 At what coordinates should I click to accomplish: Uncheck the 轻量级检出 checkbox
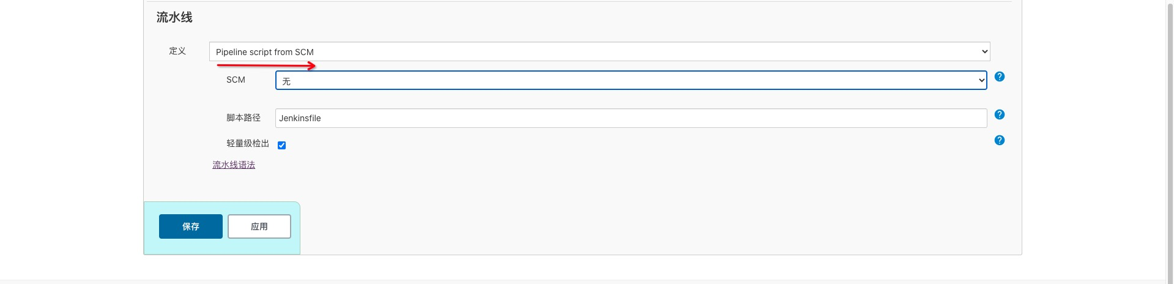point(281,145)
